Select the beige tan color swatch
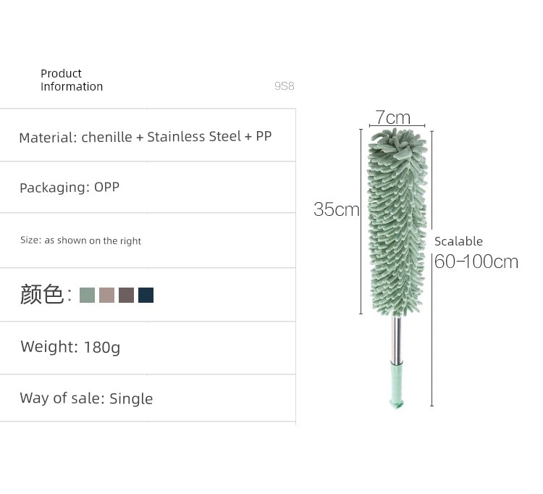 coord(106,295)
